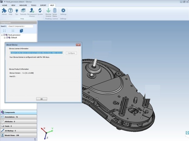Click the TeamViewer side icon at right edge
The height and width of the screenshot is (141, 189).
[187, 133]
